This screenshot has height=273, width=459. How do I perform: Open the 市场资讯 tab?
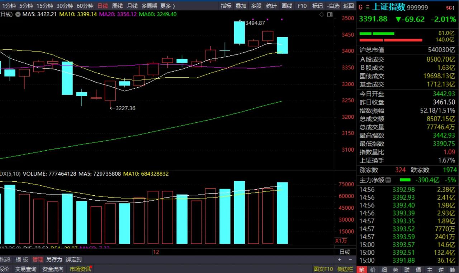click(x=80, y=269)
